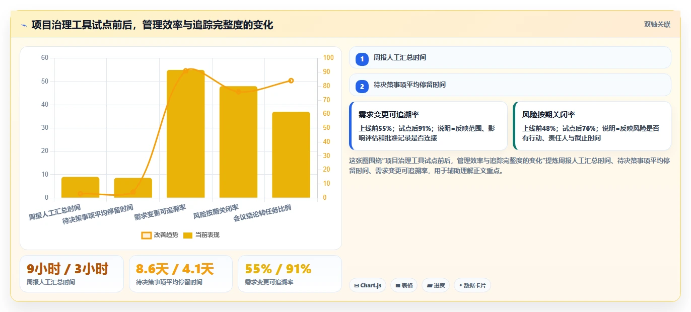Viewport: 691px width, 312px height.
Task: Click the Chart.js tag icon
Action: click(357, 285)
